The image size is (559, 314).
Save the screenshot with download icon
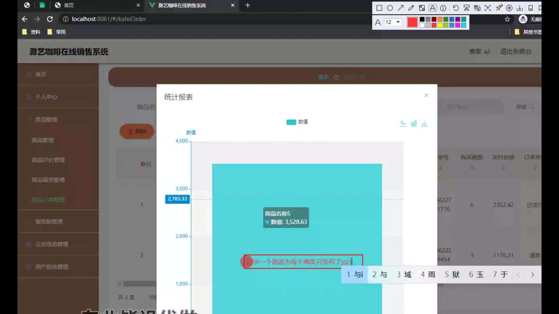point(520,8)
